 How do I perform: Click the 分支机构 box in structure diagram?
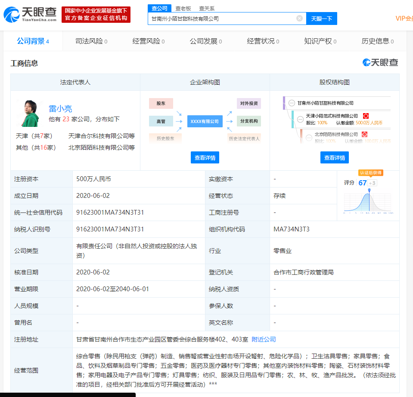tap(249, 121)
